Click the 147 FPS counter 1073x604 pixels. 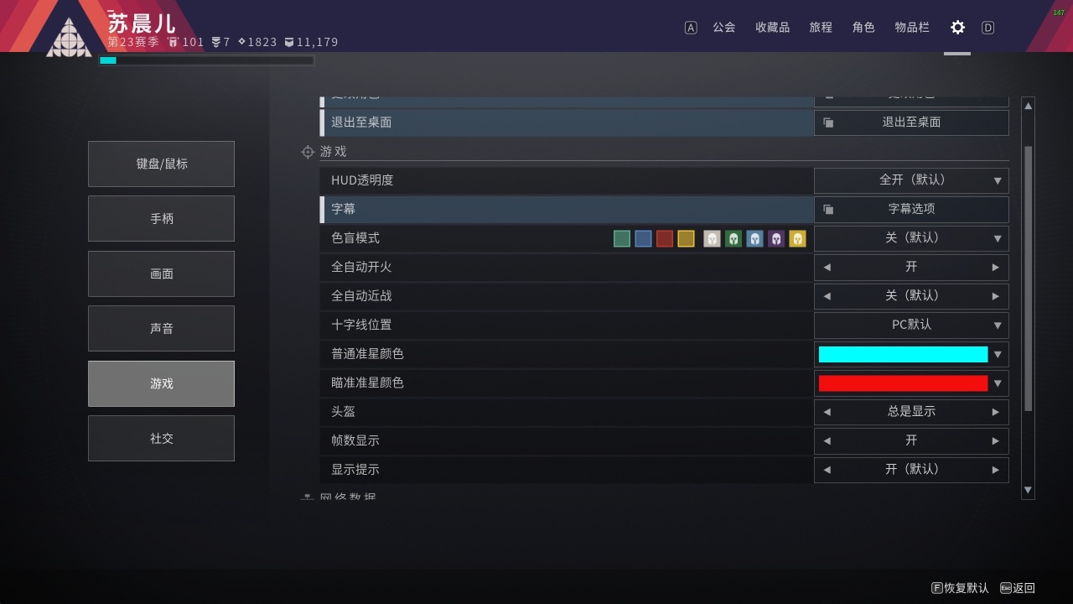[1059, 13]
